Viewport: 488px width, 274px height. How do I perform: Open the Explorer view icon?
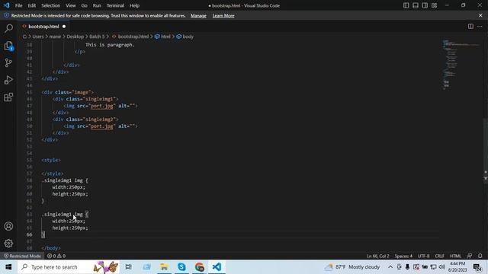click(8, 46)
